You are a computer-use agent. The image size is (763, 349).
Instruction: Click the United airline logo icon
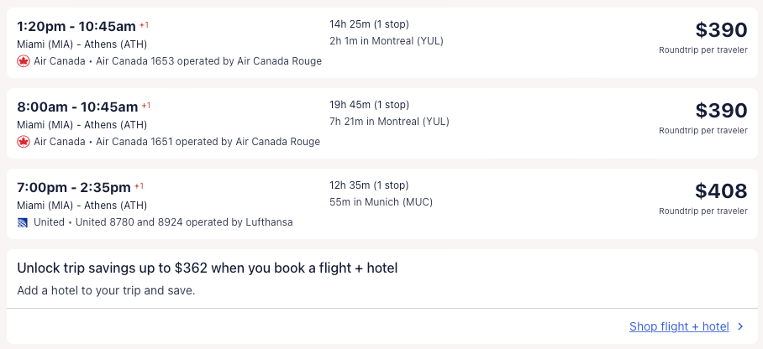[x=23, y=222]
